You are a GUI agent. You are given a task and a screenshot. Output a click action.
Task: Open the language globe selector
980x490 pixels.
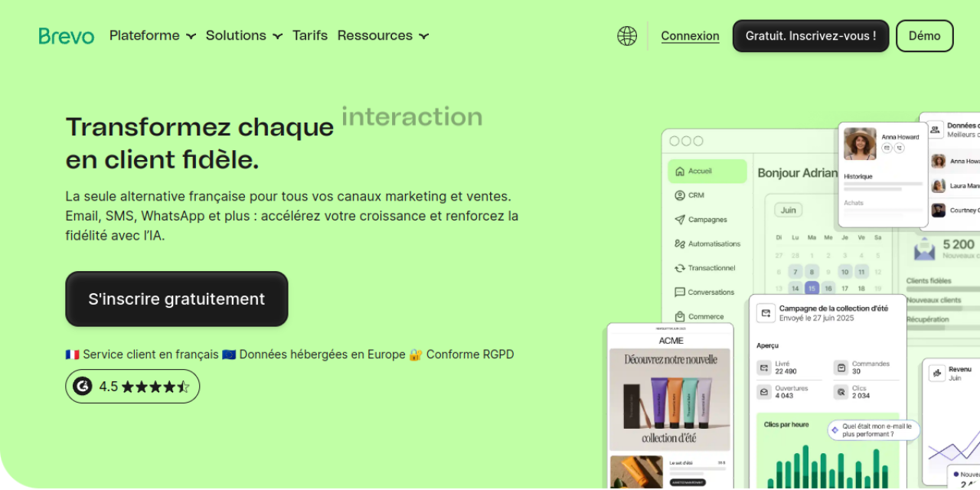tap(627, 36)
